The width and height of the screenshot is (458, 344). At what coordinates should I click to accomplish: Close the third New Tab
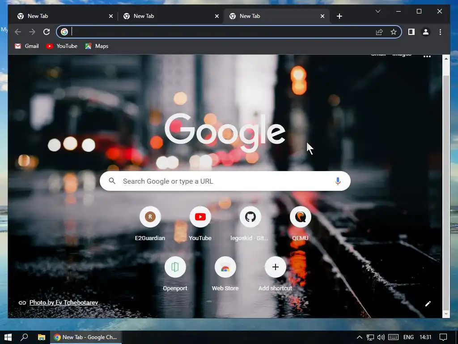pos(322,16)
